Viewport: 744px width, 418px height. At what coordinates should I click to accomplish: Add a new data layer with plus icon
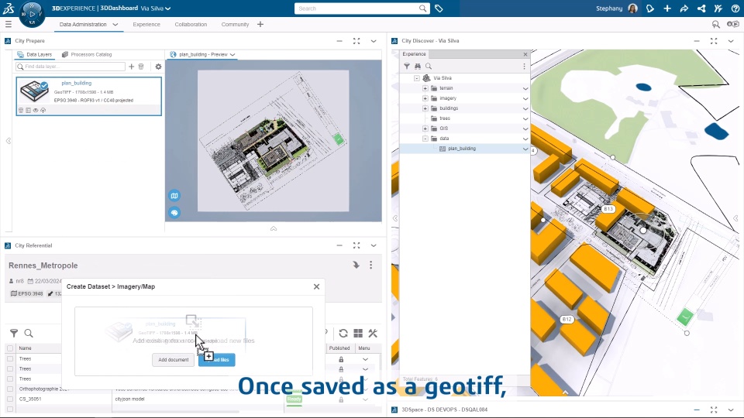132,67
